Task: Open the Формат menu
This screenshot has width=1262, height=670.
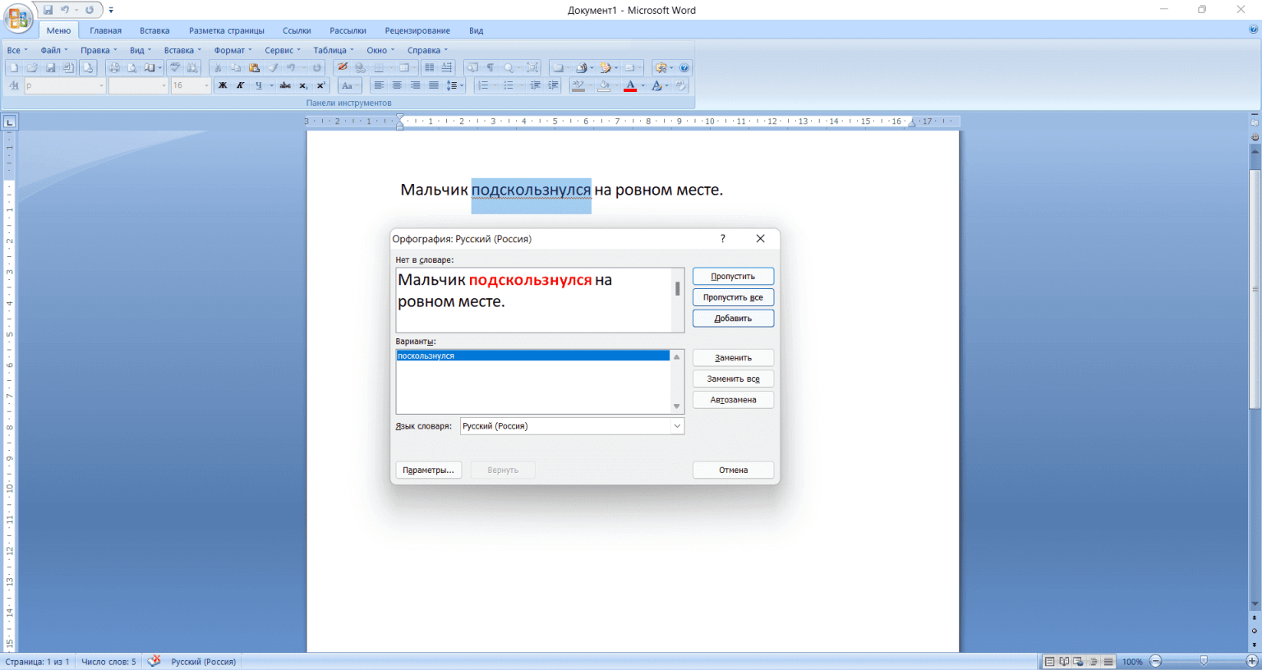Action: pos(233,50)
